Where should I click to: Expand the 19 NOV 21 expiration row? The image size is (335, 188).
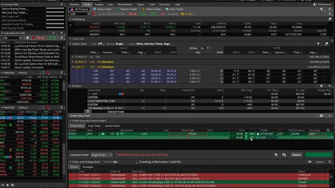point(73,57)
